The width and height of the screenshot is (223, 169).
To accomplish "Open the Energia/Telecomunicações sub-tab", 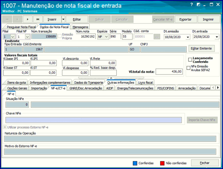I will tap(135, 88).
